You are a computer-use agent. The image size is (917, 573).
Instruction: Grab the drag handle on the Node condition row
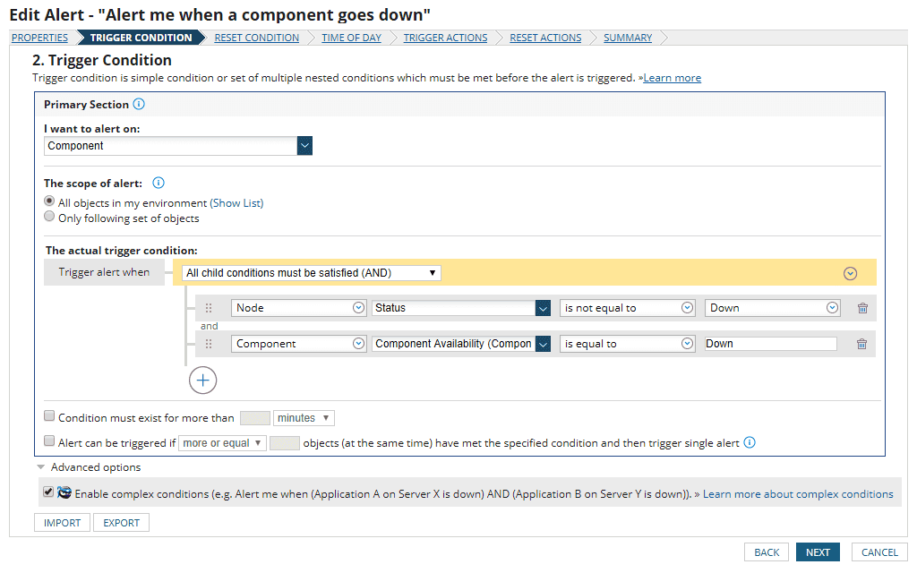click(209, 308)
